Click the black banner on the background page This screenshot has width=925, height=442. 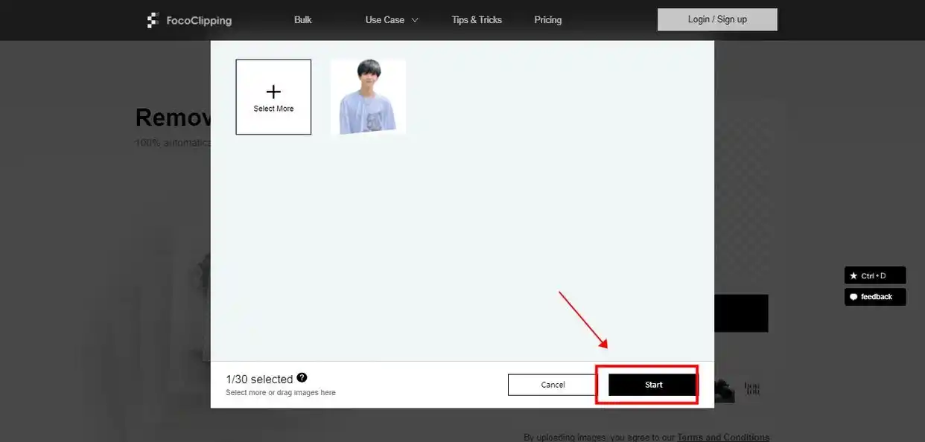click(741, 313)
